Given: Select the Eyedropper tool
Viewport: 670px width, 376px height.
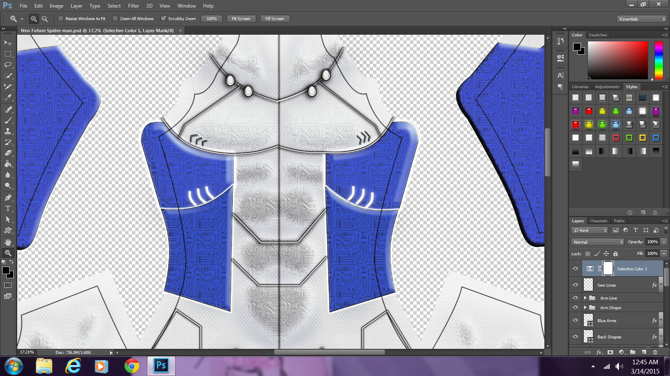Looking at the screenshot, I should [x=8, y=97].
